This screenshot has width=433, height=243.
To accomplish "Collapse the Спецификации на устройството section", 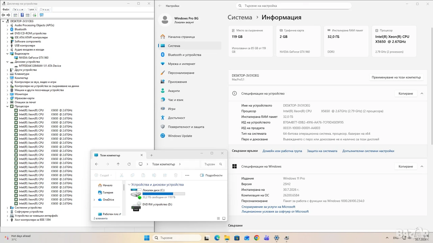I will point(422,93).
